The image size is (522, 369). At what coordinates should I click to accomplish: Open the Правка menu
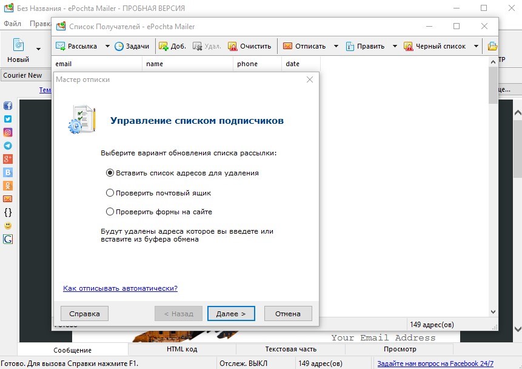click(x=40, y=24)
